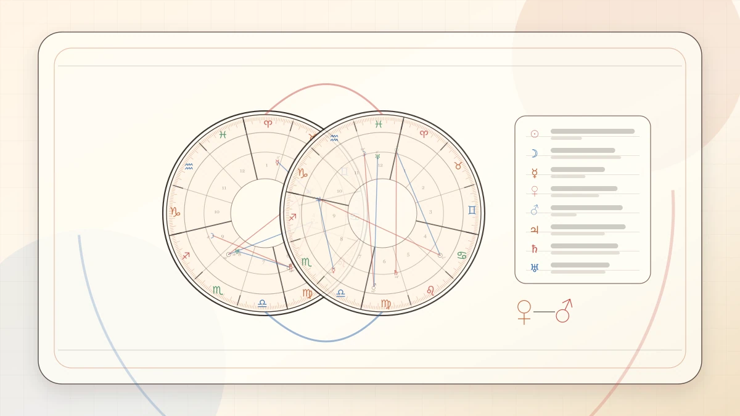Click house number 12 in the left chart
This screenshot has width=740, height=416.
pos(242,171)
